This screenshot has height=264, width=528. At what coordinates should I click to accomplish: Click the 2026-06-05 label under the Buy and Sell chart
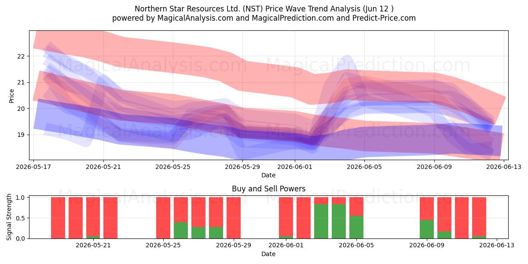point(356,246)
